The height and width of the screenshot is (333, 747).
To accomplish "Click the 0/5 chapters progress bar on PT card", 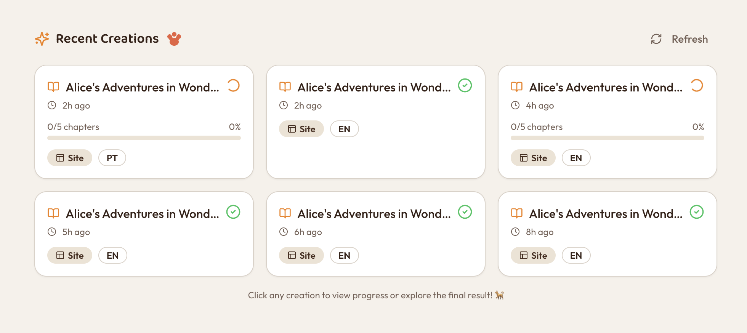I will (x=144, y=138).
